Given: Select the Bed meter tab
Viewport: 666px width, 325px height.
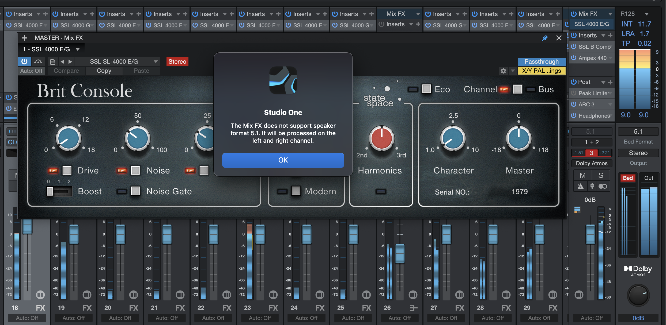Looking at the screenshot, I should pyautogui.click(x=628, y=178).
